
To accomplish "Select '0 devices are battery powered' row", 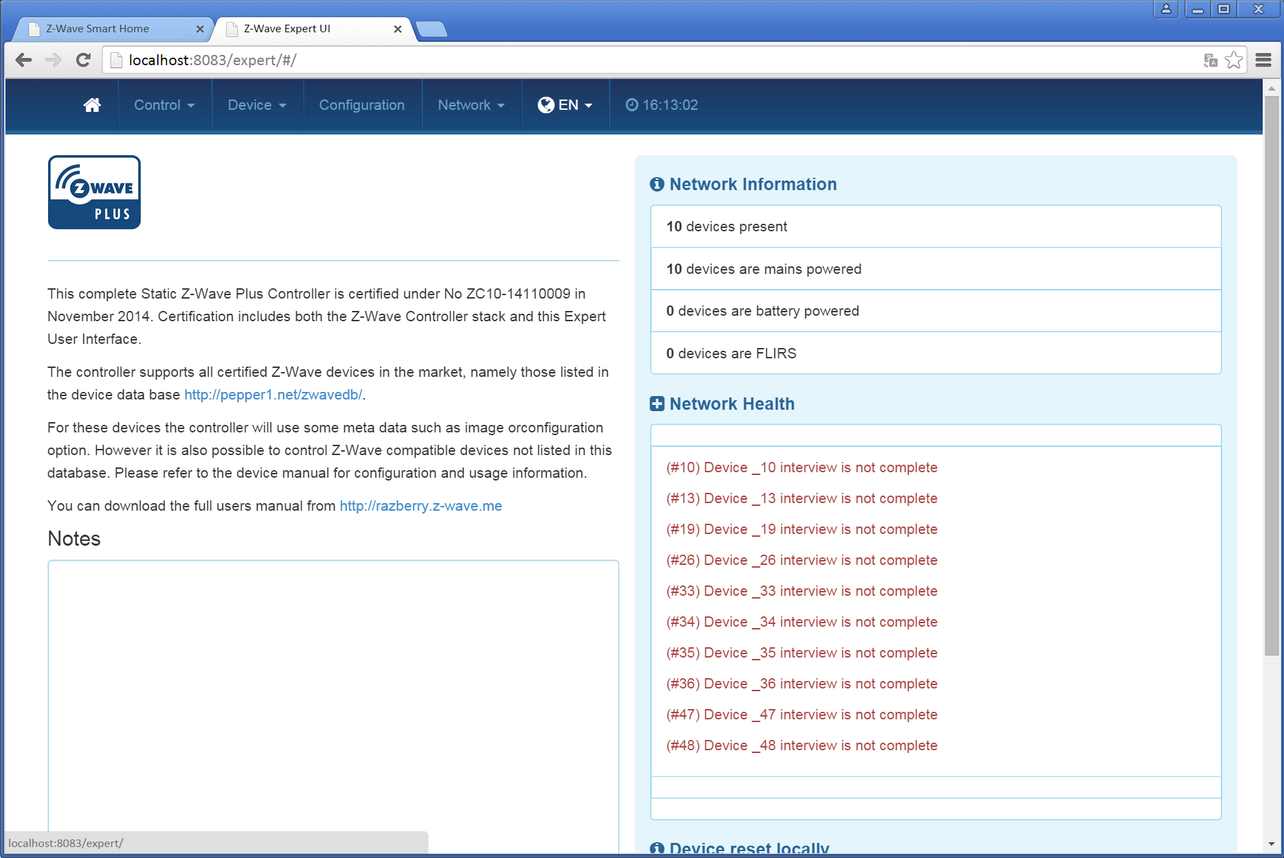I will [936, 311].
